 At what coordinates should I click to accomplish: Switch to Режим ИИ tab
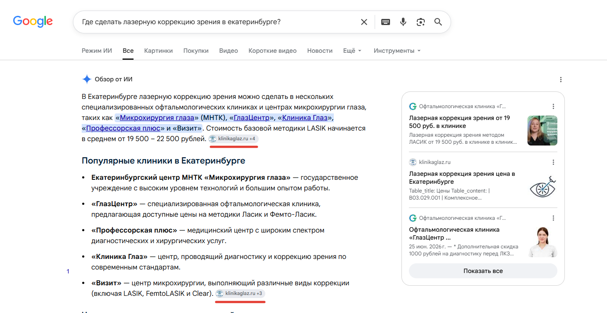(x=97, y=51)
